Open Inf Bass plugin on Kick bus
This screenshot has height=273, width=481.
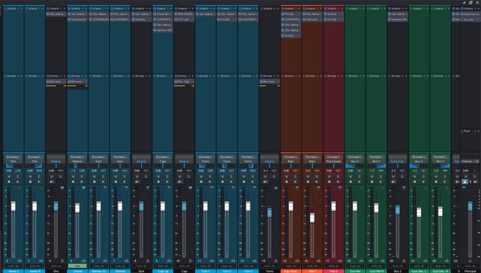142,19
